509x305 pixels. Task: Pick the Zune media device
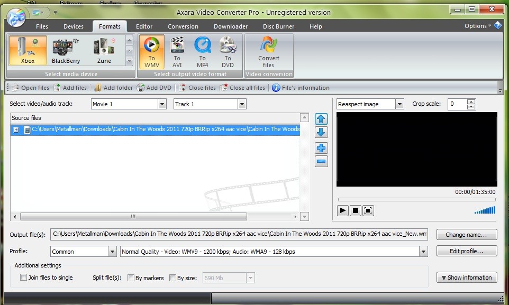tap(104, 51)
